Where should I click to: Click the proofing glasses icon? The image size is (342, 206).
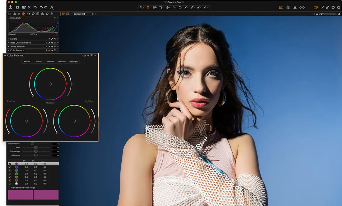pyautogui.click(x=302, y=7)
